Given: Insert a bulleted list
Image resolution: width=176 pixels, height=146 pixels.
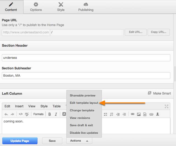Looking at the screenshot, I should (x=105, y=114).
